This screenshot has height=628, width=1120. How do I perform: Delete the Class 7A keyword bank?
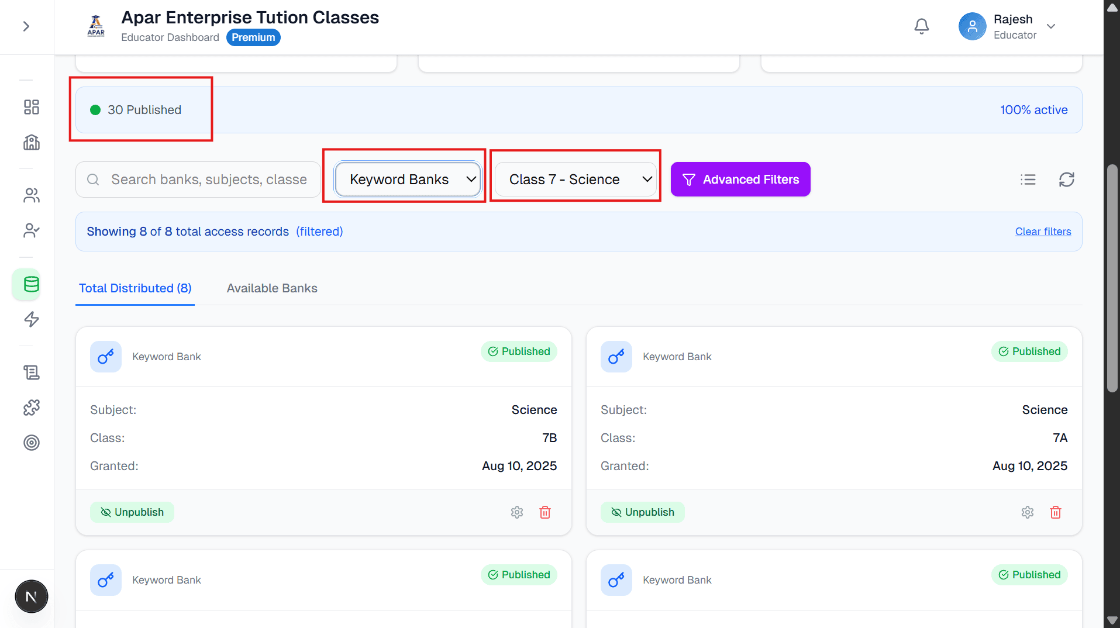coord(1056,512)
